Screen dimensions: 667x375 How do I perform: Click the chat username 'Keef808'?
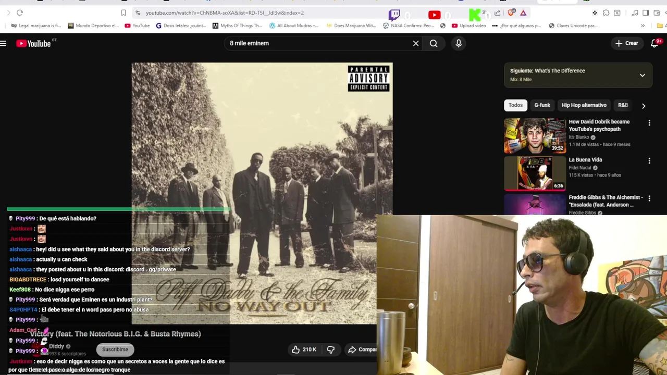(20, 290)
